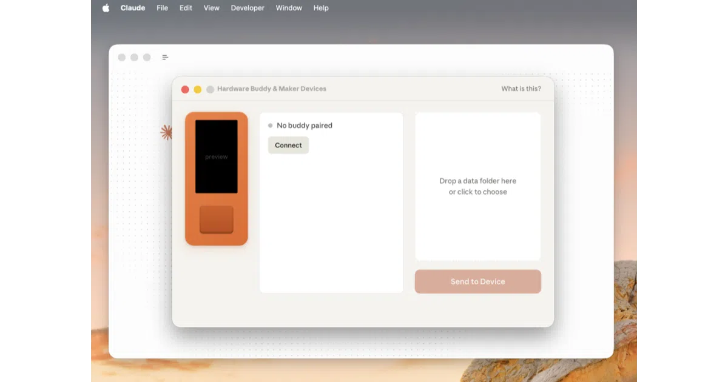728x382 pixels.
Task: Minimize the Hardware Buddy window with yellow button
Action: [198, 89]
